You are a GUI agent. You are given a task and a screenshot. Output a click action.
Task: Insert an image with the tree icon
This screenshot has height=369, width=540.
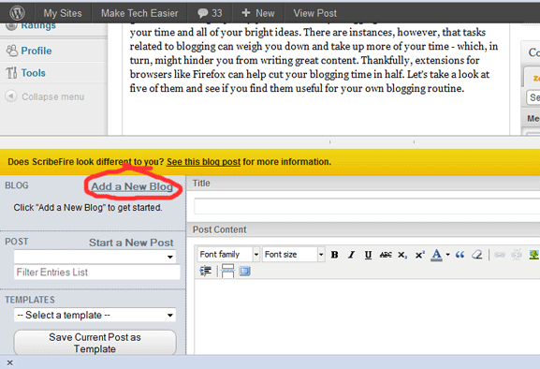[533, 255]
